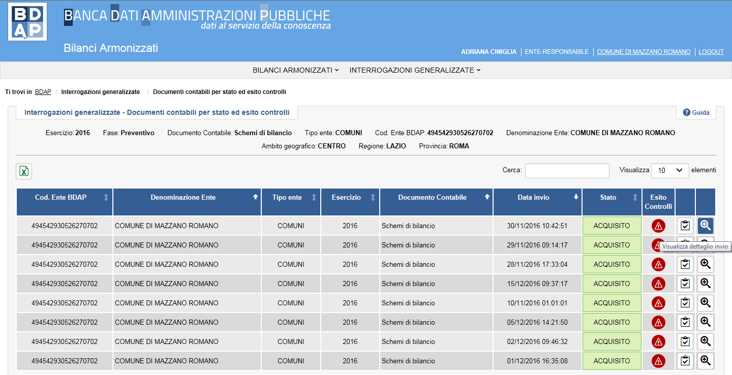The width and height of the screenshot is (732, 375).
Task: Sort by Cod. Ente BDAP column
Action: [x=65, y=202]
